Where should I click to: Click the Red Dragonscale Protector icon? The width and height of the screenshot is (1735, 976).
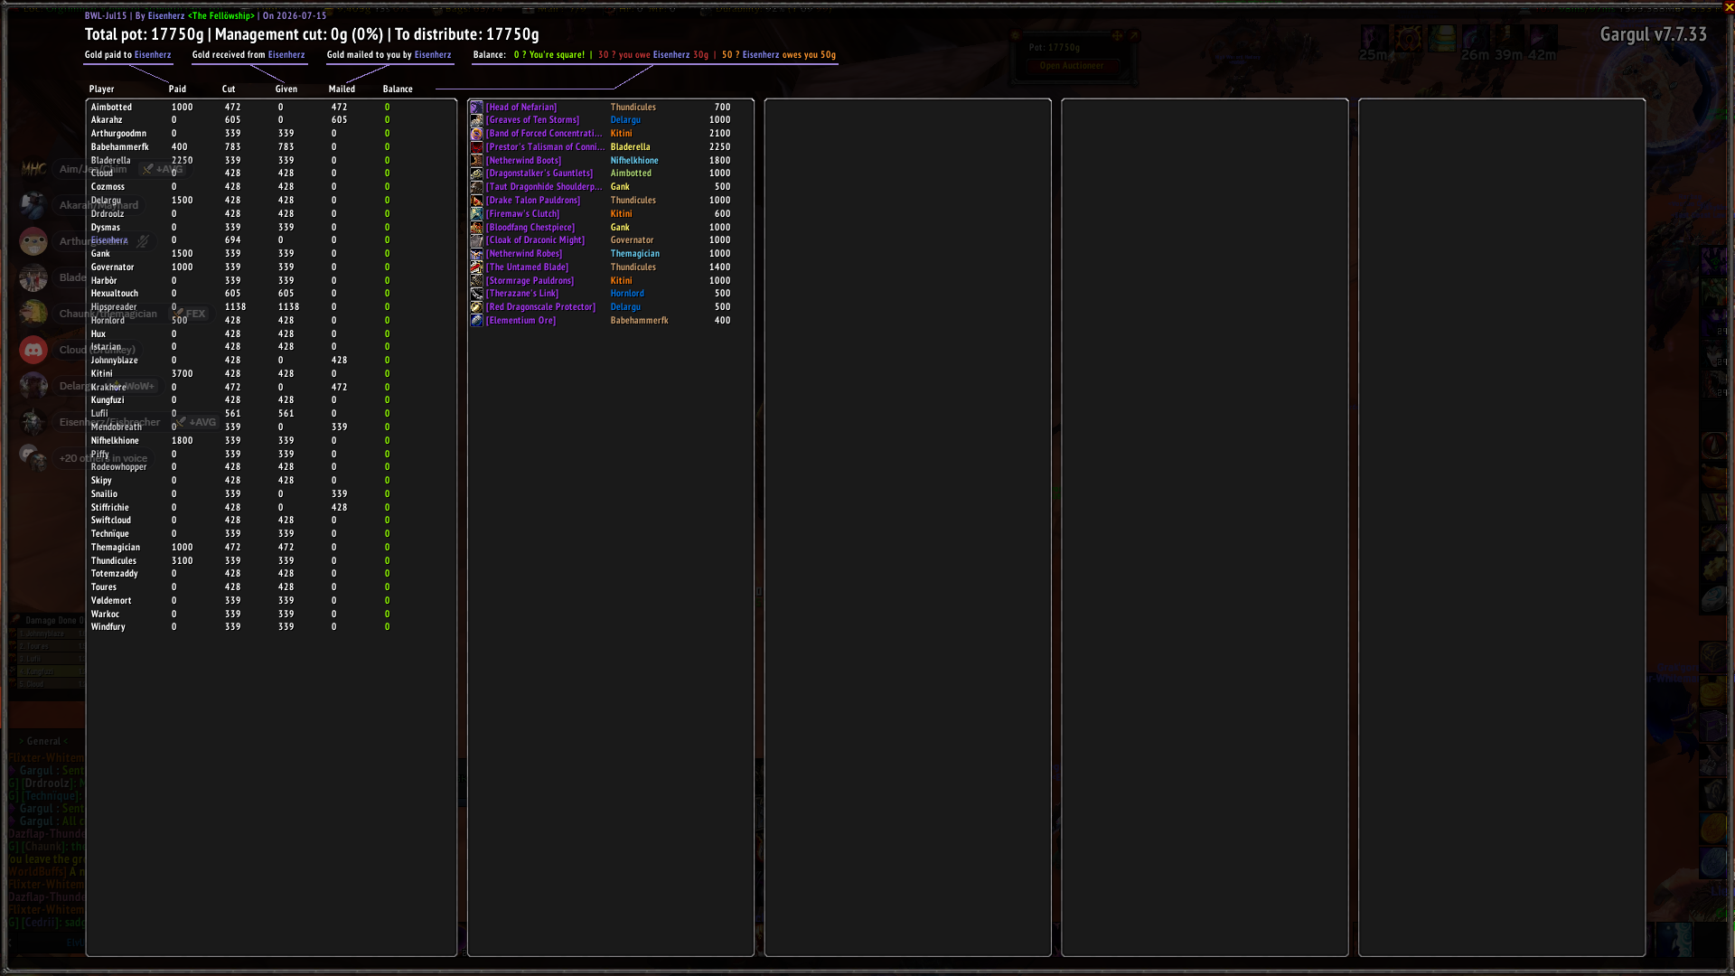[476, 307]
